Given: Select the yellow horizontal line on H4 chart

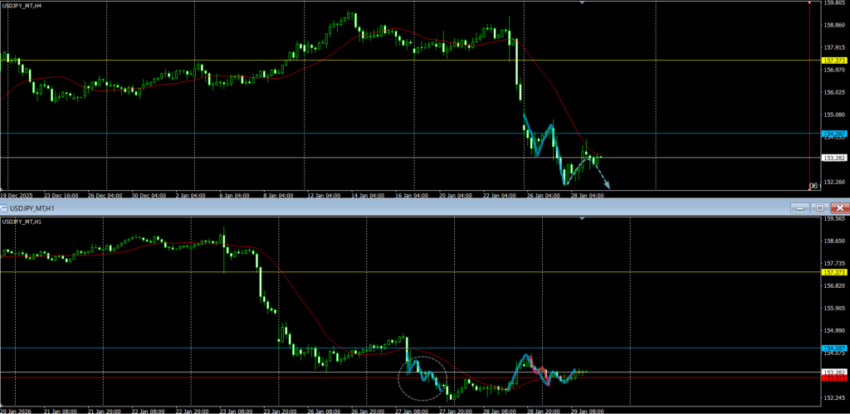Looking at the screenshot, I should click(249, 61).
